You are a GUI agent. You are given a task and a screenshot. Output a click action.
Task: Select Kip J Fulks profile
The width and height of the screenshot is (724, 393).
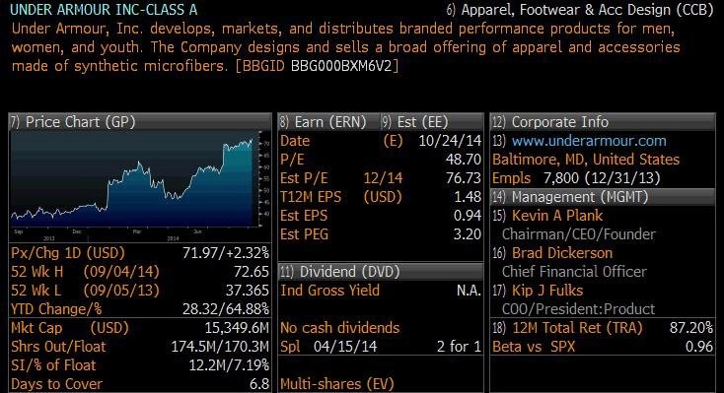tap(547, 291)
